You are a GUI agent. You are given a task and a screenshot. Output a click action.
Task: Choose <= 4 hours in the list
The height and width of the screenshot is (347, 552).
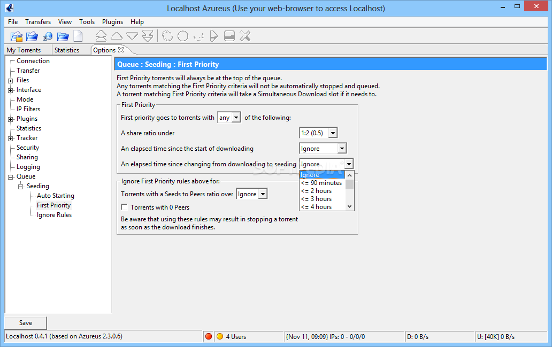point(322,206)
